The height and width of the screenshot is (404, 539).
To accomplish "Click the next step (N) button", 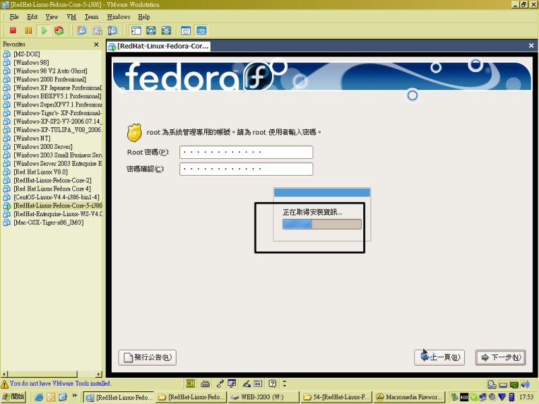I will click(x=501, y=358).
